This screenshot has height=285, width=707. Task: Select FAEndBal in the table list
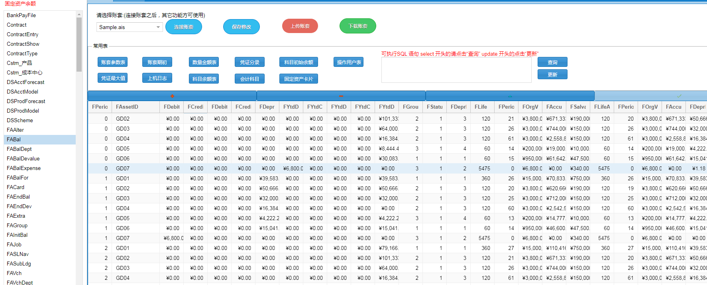40,197
